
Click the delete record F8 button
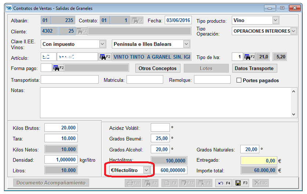(204, 183)
